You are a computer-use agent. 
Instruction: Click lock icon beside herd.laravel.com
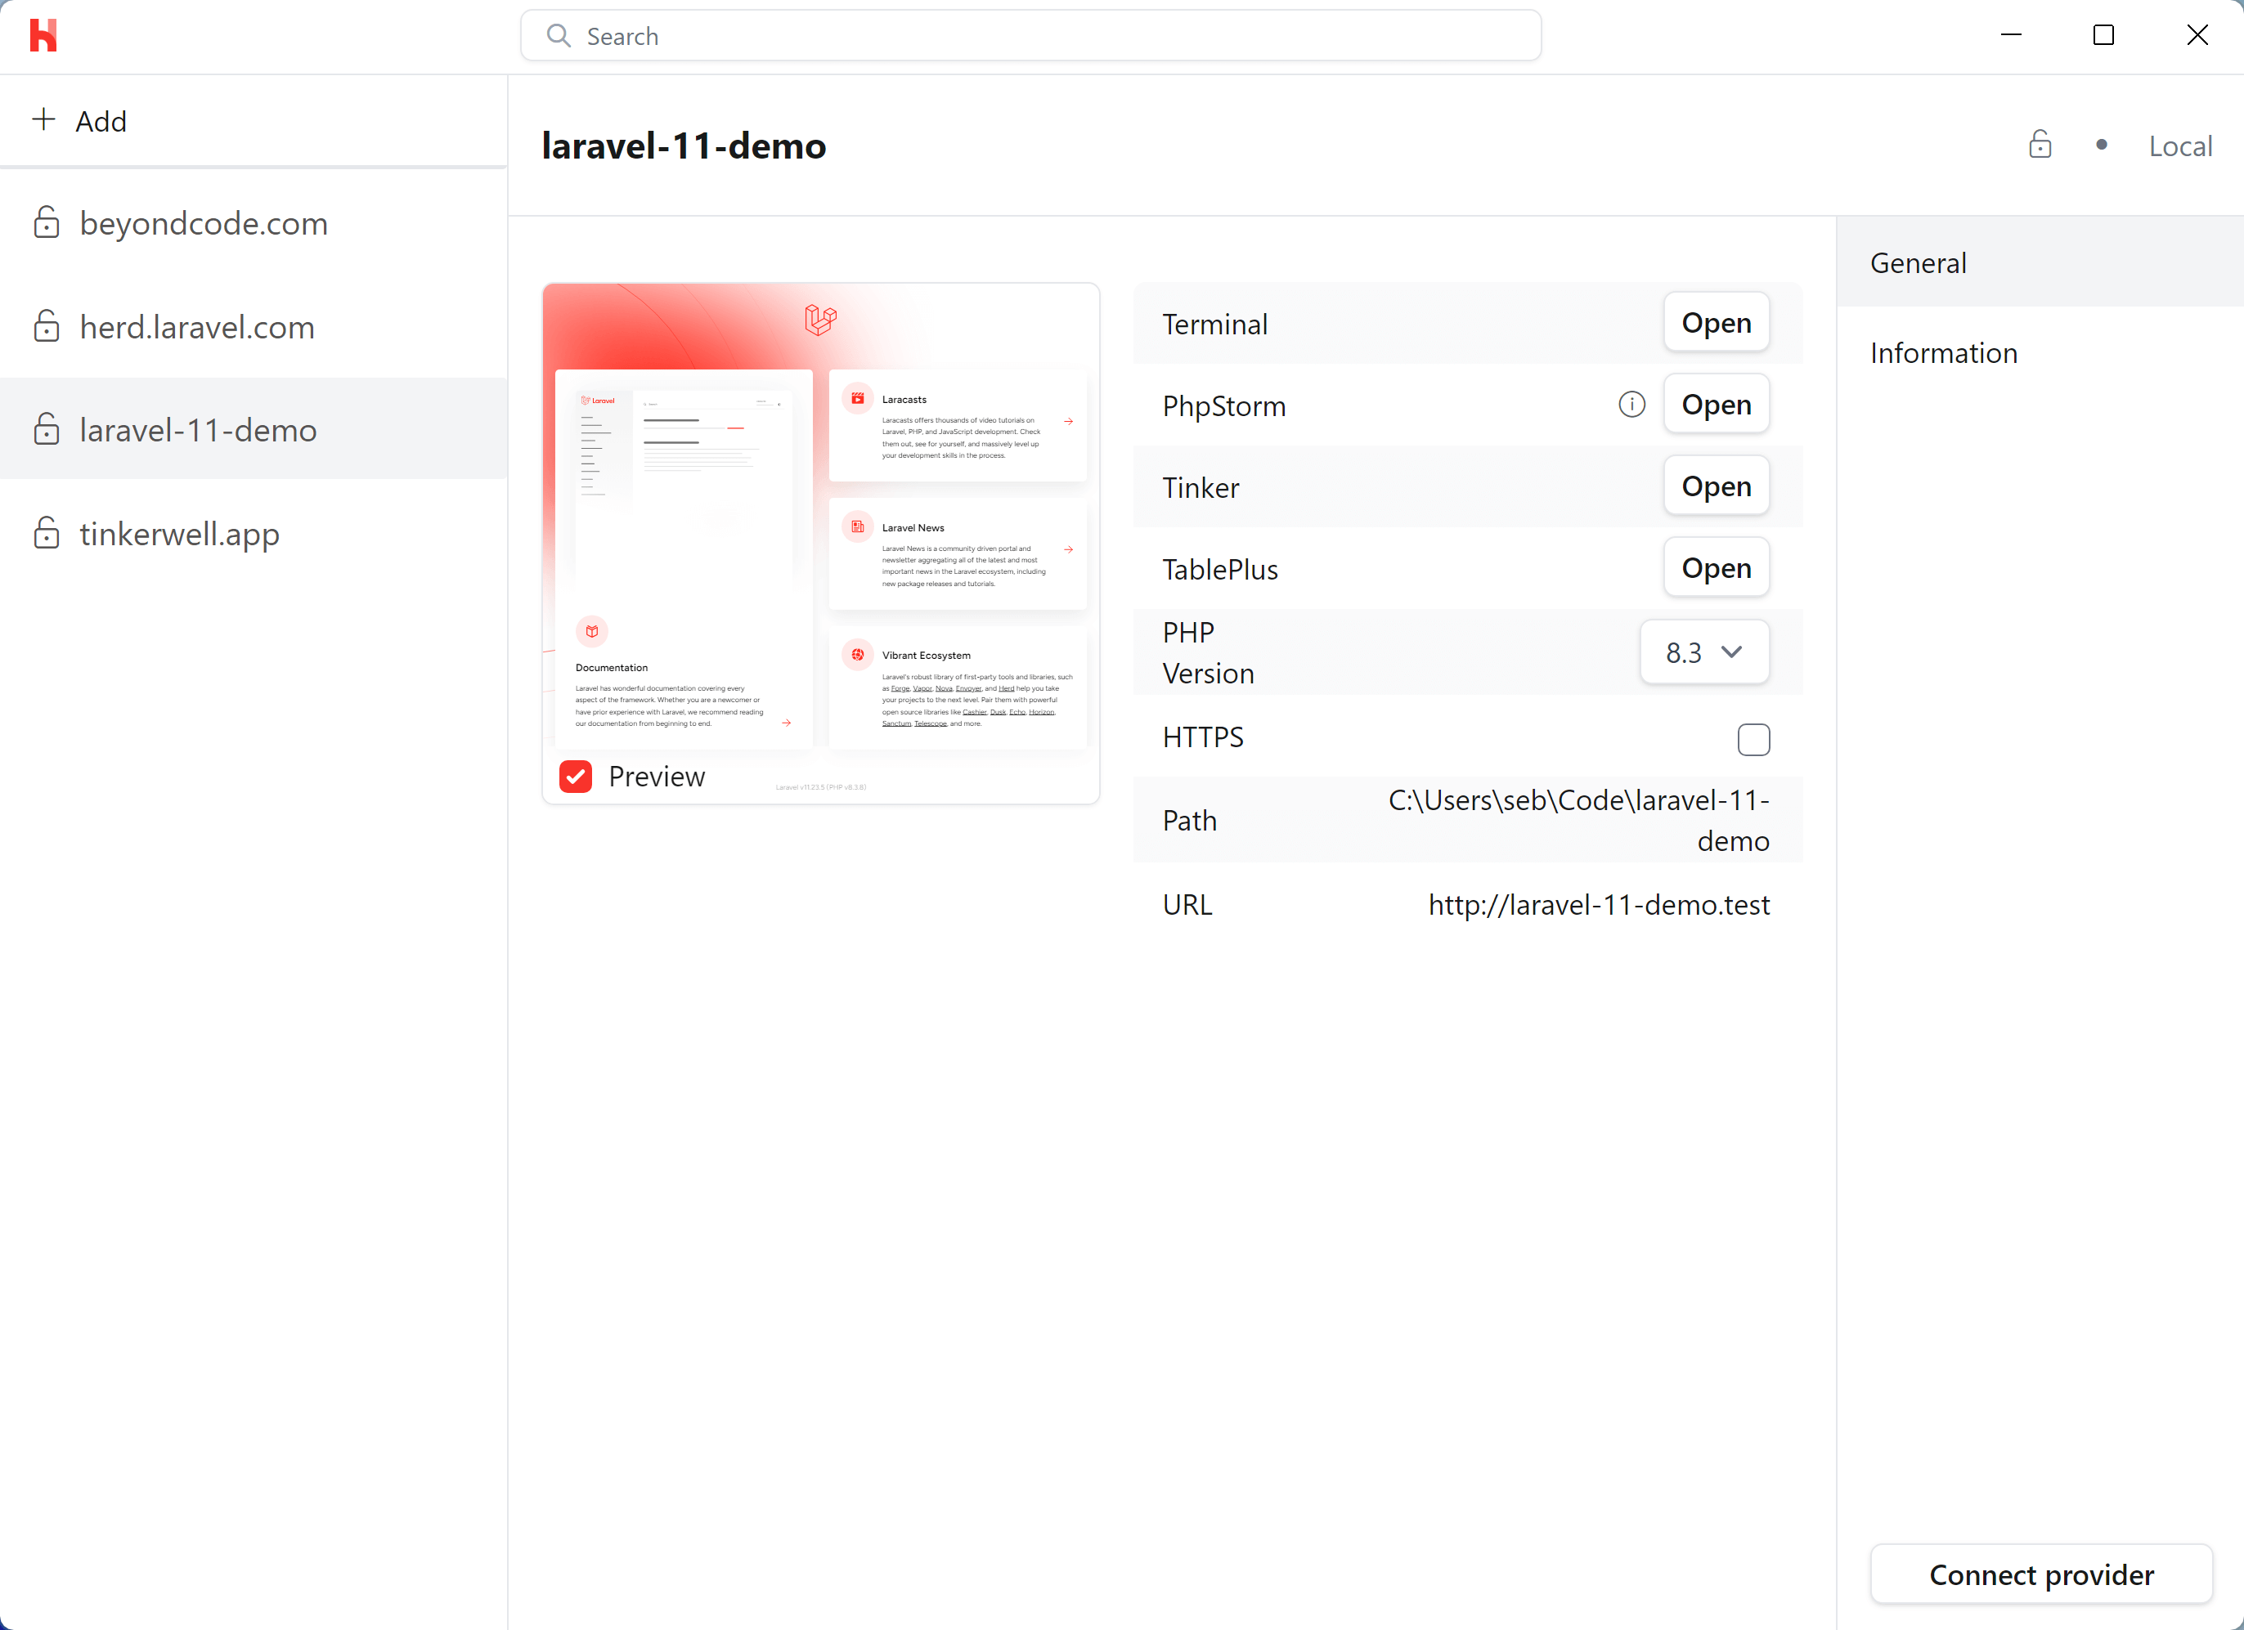coord(47,326)
